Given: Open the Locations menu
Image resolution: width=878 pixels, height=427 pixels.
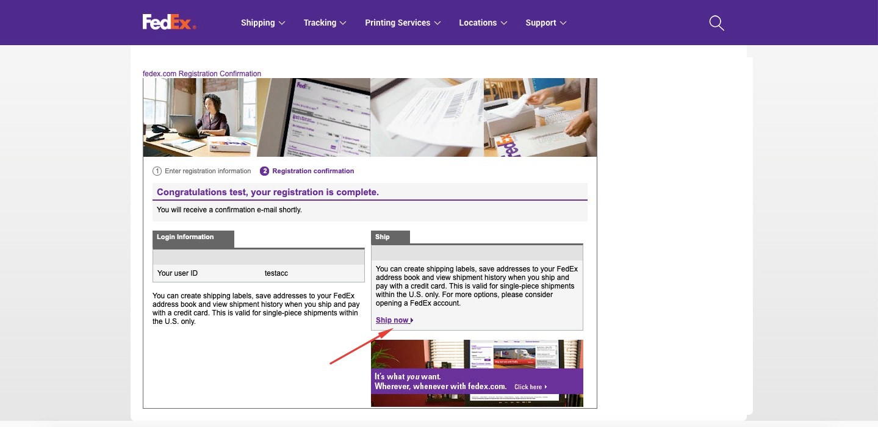Looking at the screenshot, I should click(x=483, y=23).
